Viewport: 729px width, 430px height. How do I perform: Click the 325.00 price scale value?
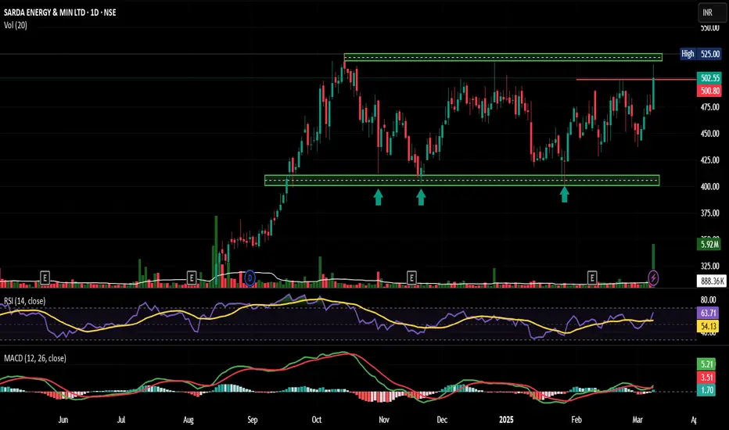click(710, 266)
